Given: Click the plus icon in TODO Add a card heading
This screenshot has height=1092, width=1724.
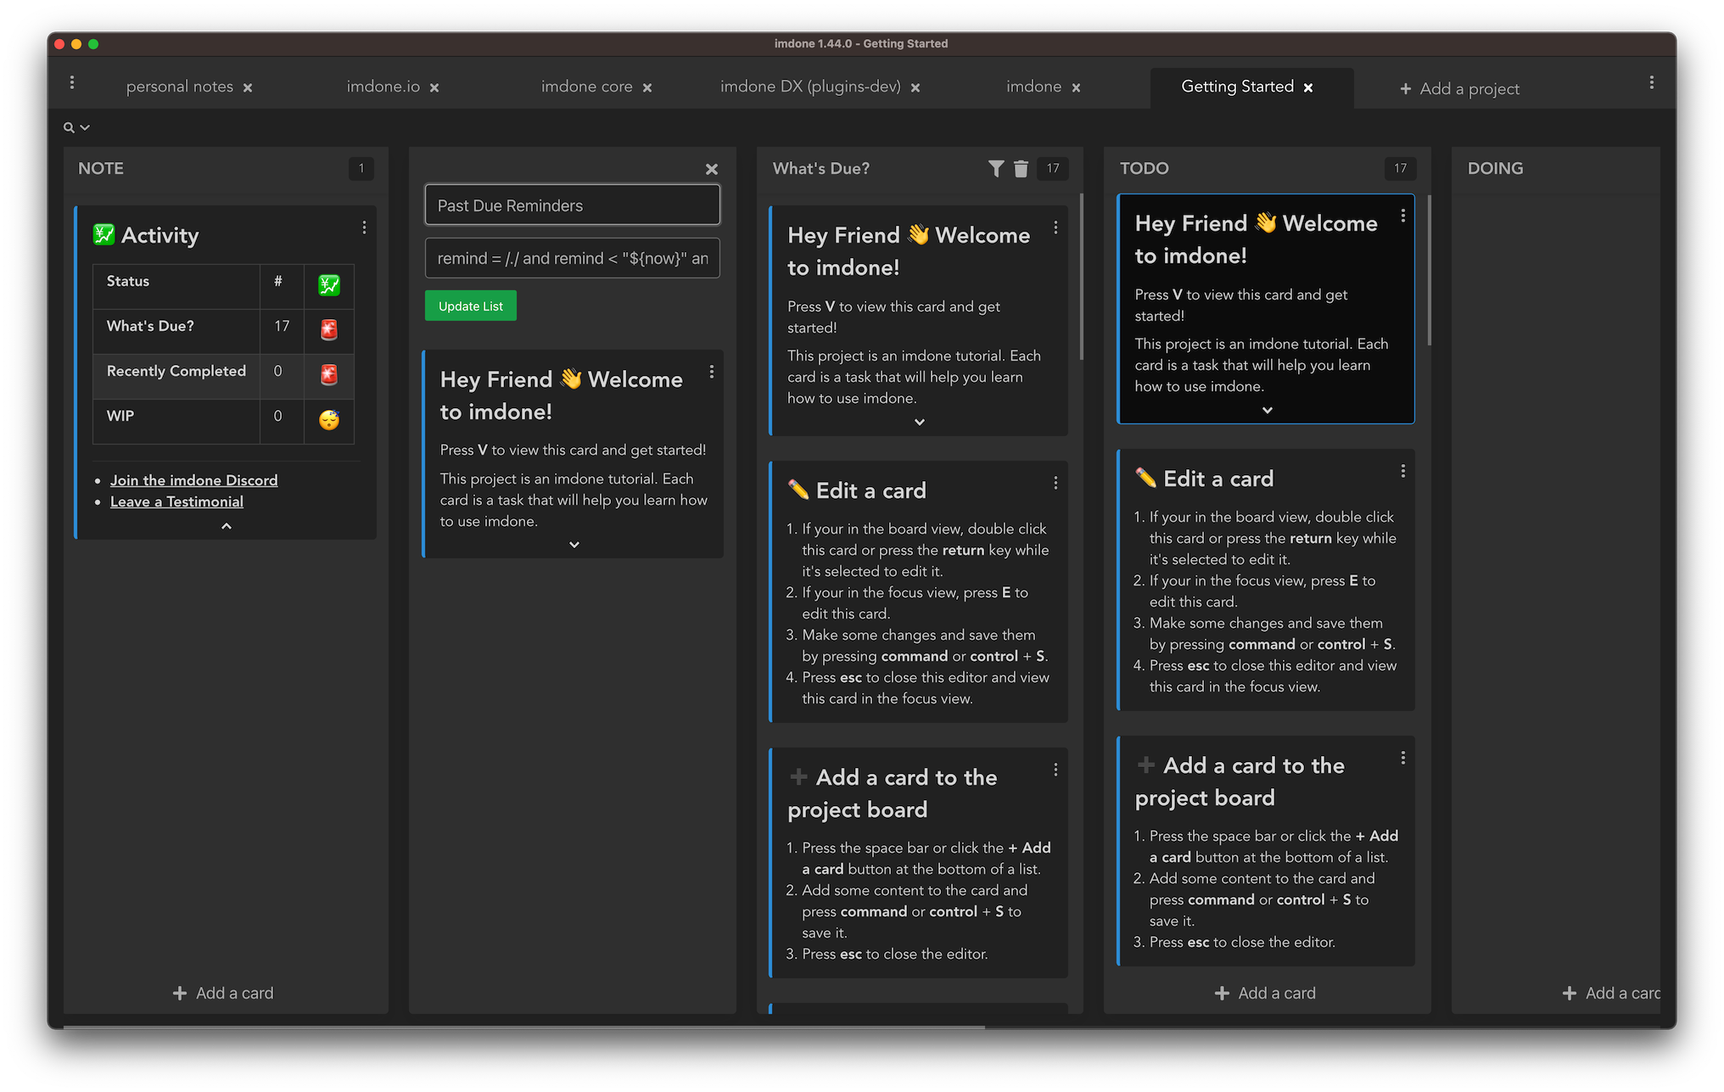Looking at the screenshot, I should [x=1146, y=764].
